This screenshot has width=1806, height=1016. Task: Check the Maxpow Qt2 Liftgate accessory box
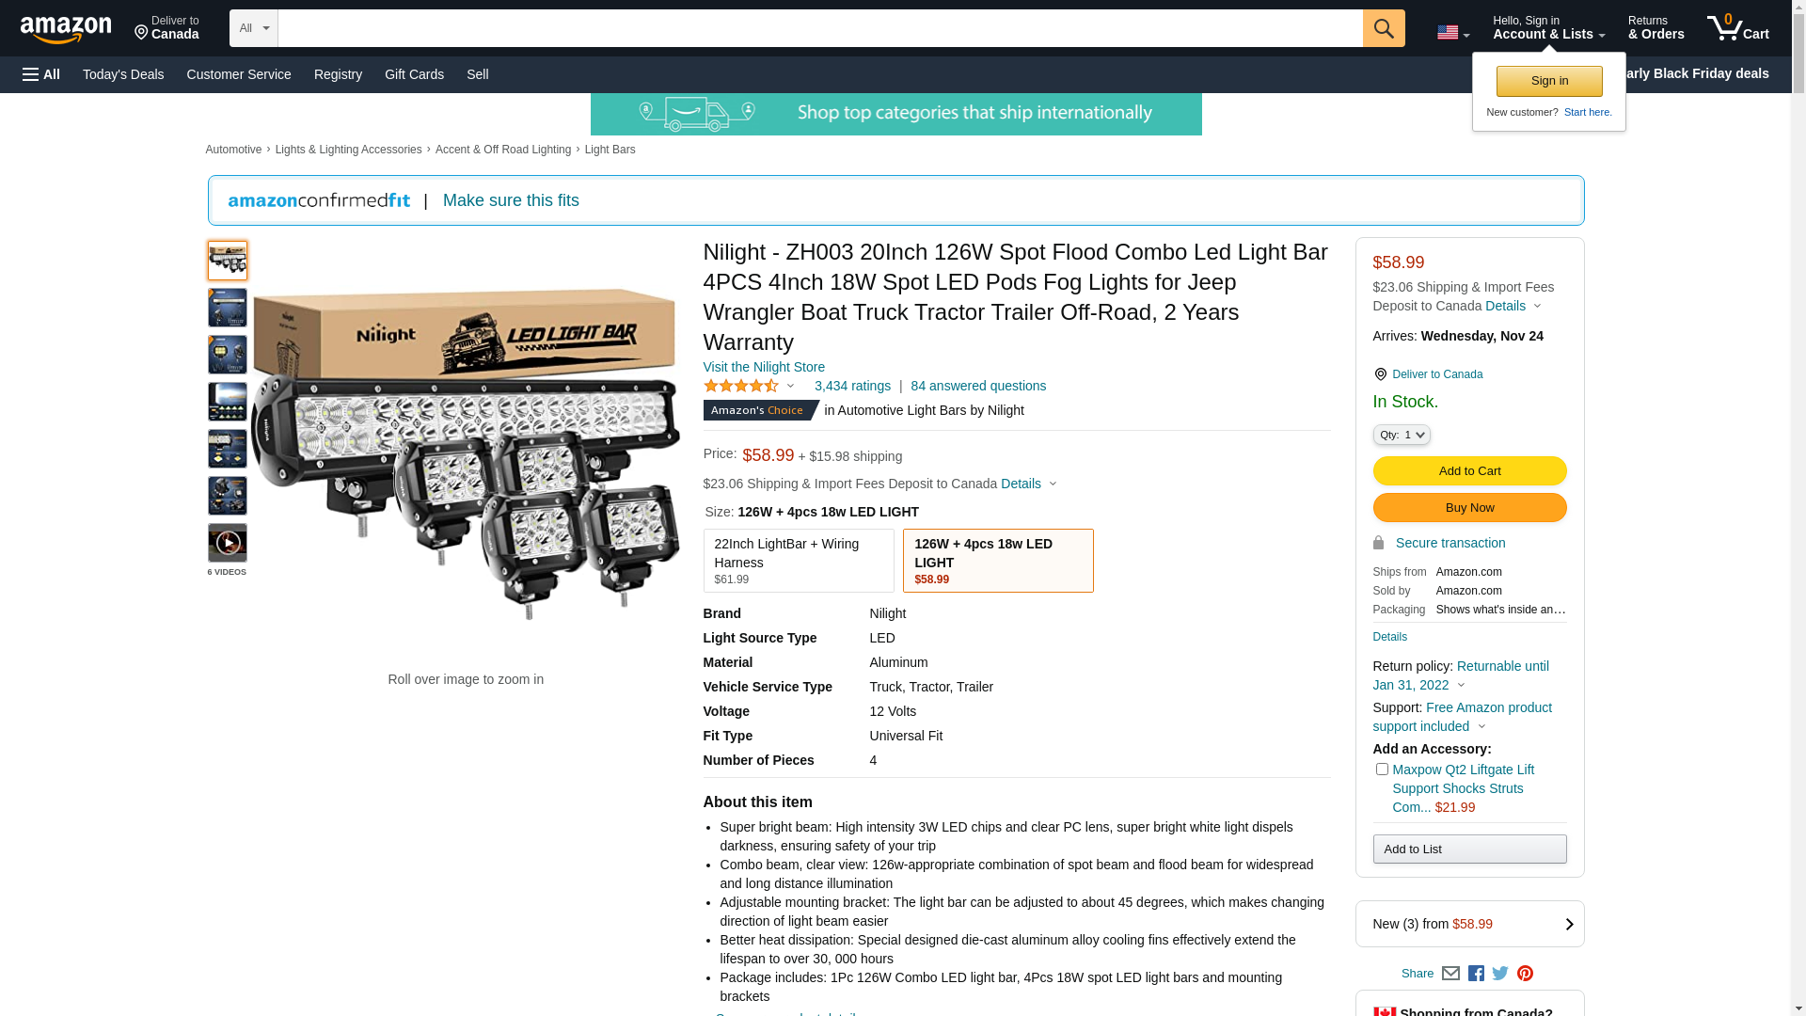[1382, 770]
